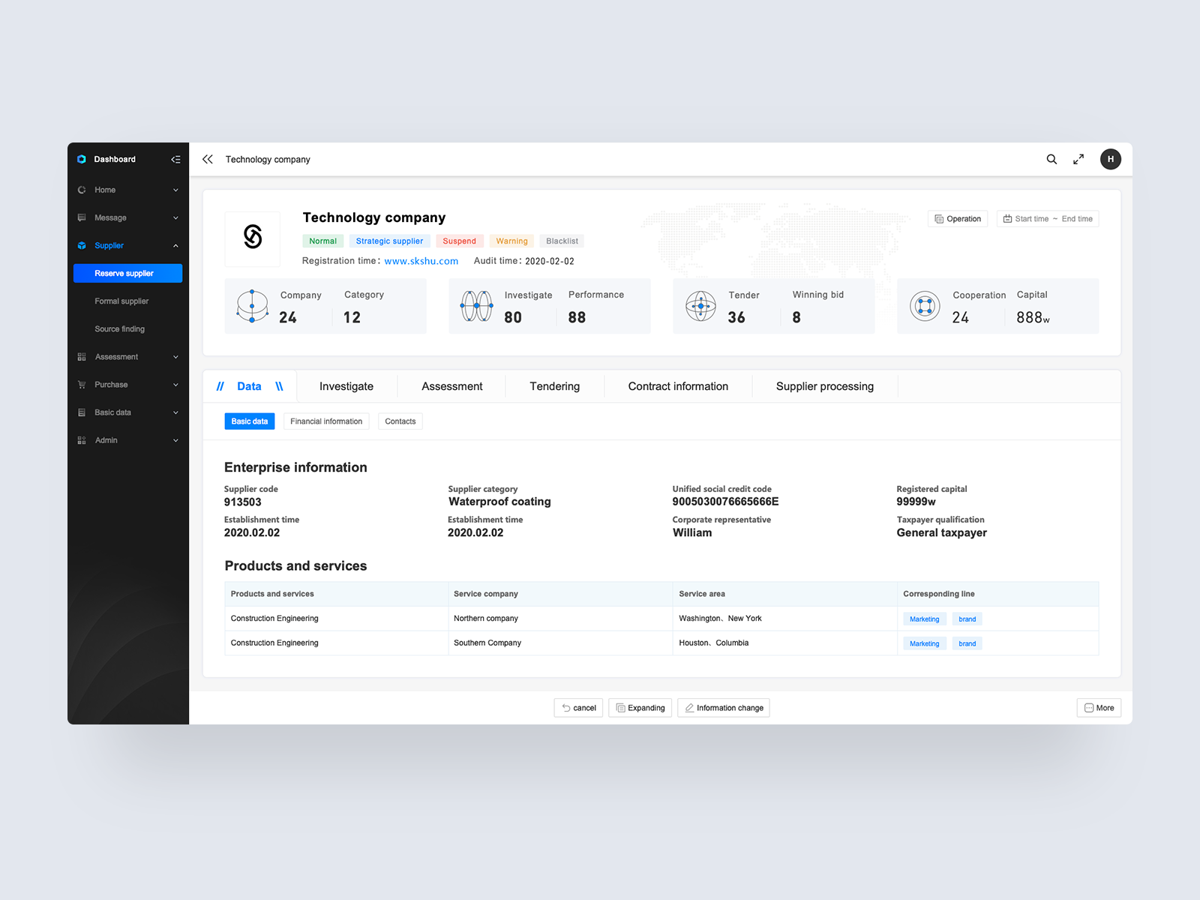Screen dimensions: 1200x900
Task: Collapse the sidebar using the collapse icon
Action: 175,159
